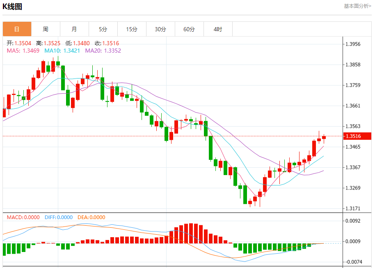Click the MA5: 1.3469 indicator label
Viewport: 375px width, 268px height.
pyautogui.click(x=23, y=51)
